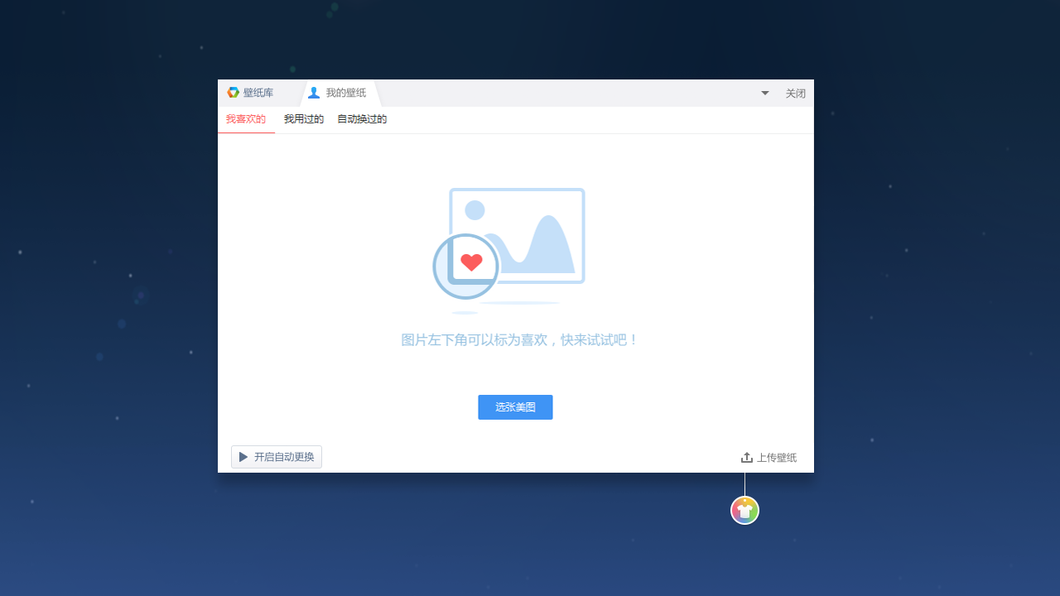Screen dimensions: 1060x596
Task: Click the red heart icon on the placeholder image
Action: tap(471, 262)
